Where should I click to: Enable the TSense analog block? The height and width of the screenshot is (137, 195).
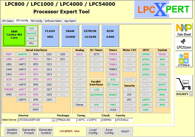(79, 105)
